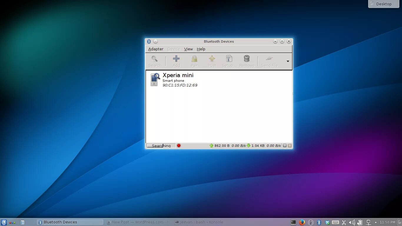The height and width of the screenshot is (226, 402).
Task: Click MAC address 90:C1:15:FD:12:69
Action: click(180, 85)
